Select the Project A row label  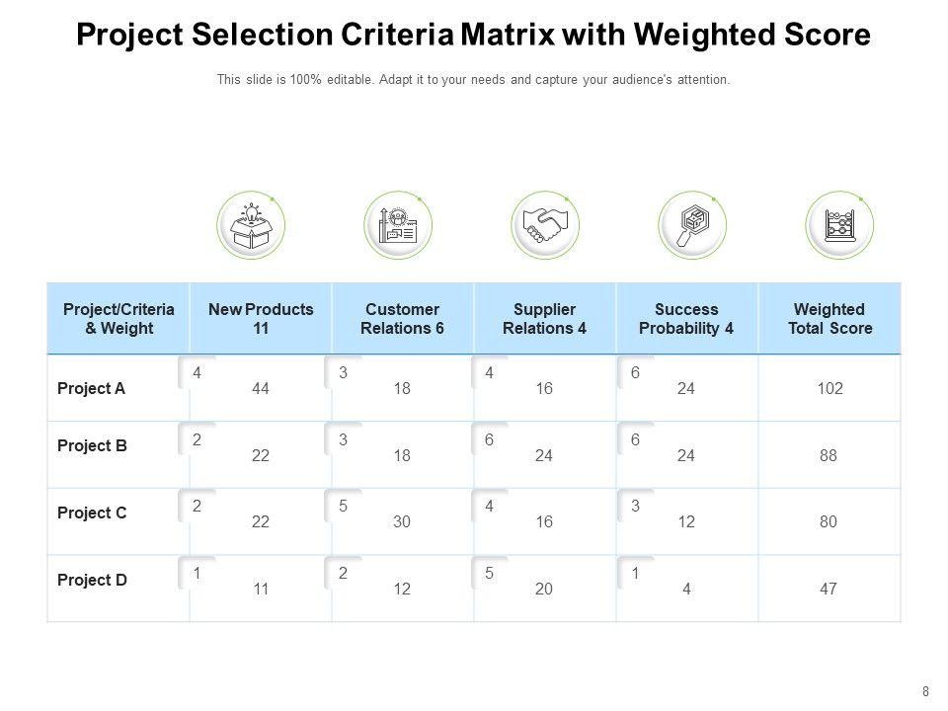click(92, 388)
